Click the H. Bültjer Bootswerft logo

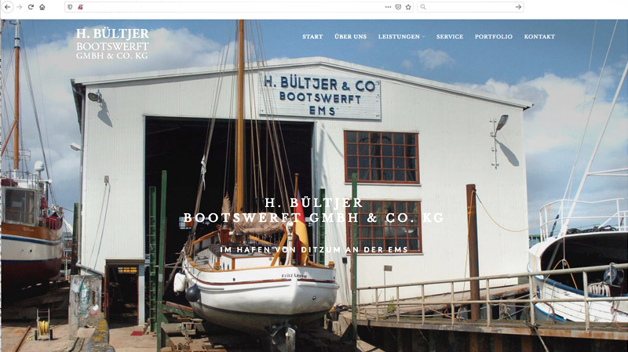point(112,44)
